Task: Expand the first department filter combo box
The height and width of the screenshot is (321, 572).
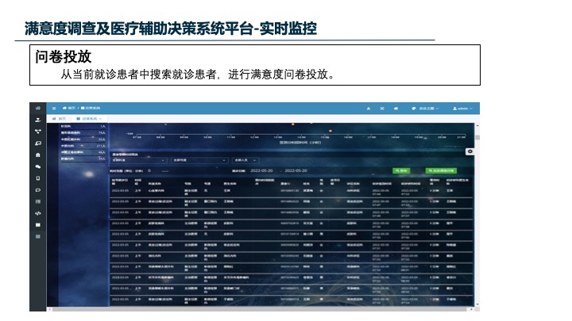Action: tap(139, 160)
